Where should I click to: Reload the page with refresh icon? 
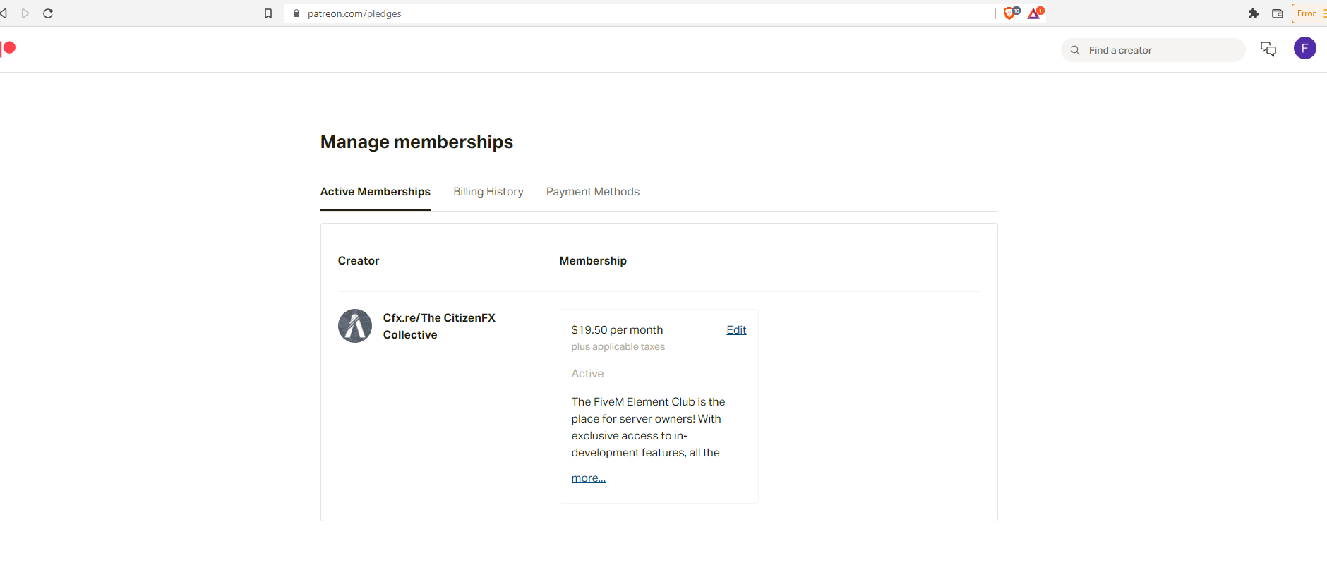pyautogui.click(x=48, y=13)
